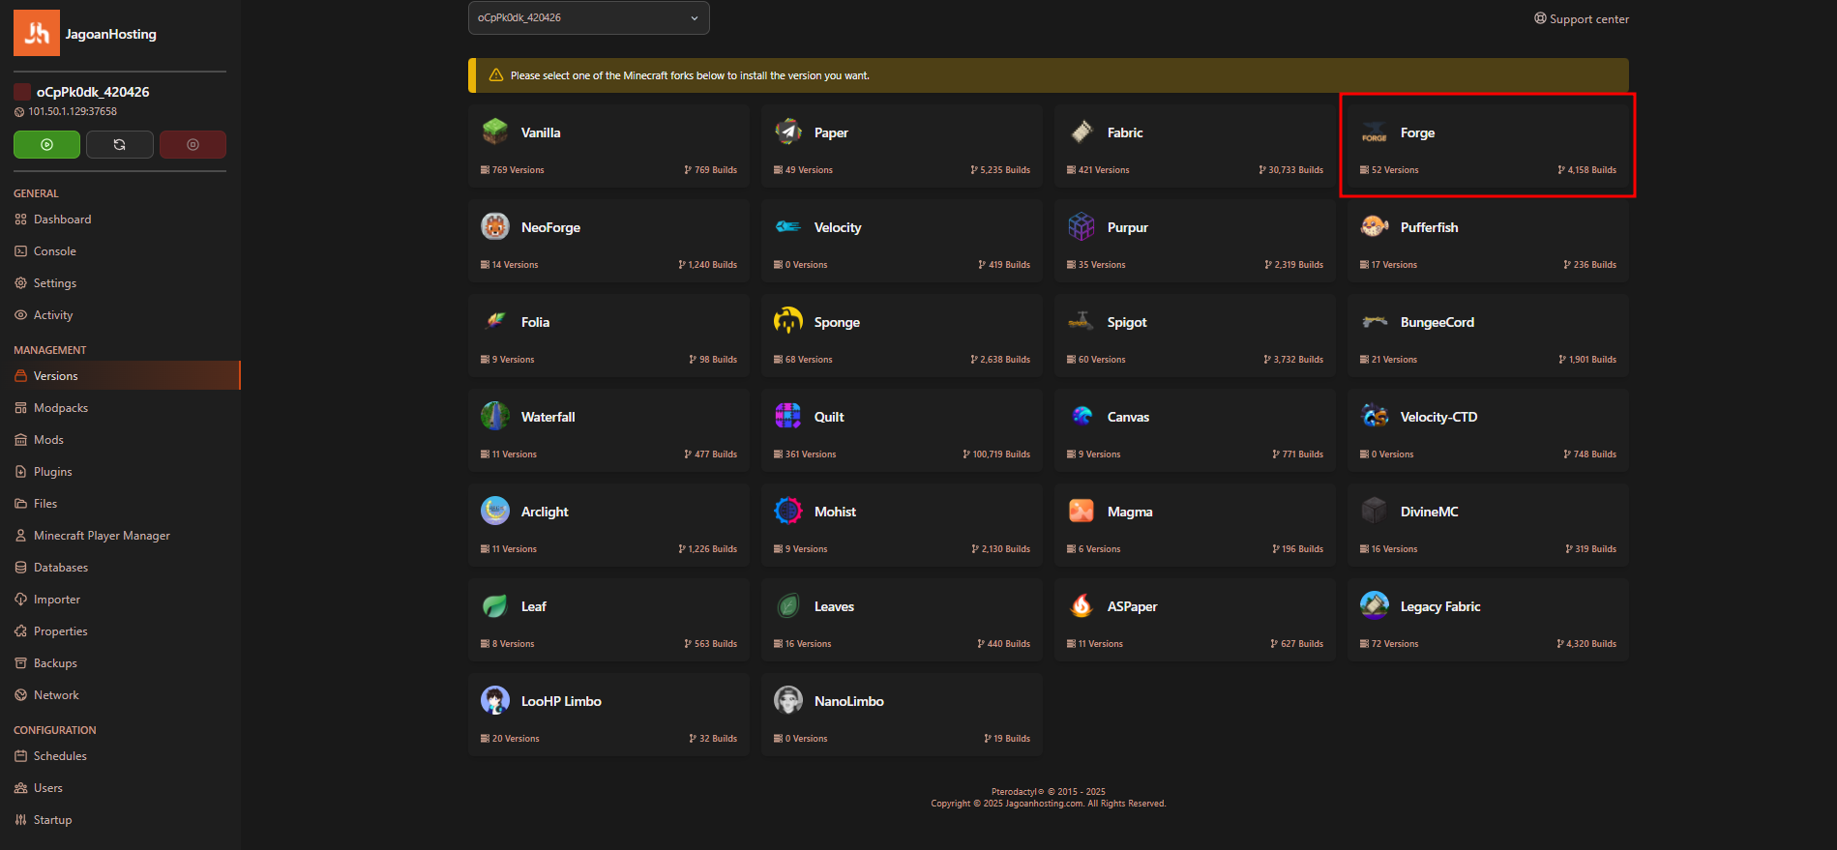Click the Importer sidebar icon
The image size is (1837, 850).
pos(20,600)
